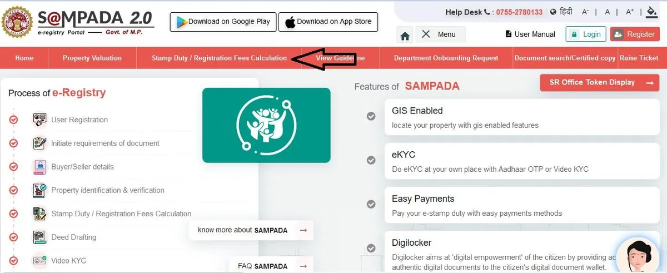Expand know more about SAMPADA arrow
The width and height of the screenshot is (667, 273).
pos(303,230)
